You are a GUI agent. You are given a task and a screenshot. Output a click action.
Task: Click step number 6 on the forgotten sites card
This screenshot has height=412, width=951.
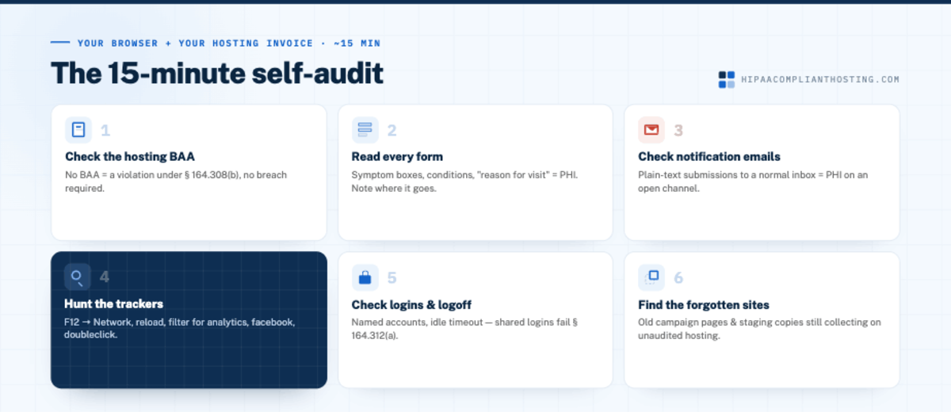coord(678,278)
